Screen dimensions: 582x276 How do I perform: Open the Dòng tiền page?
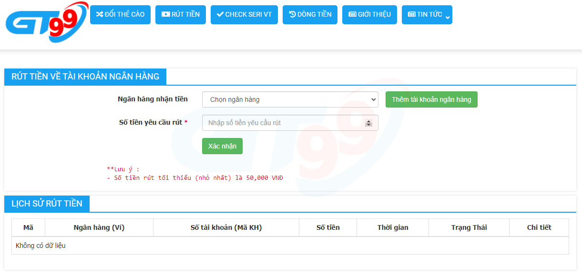click(x=310, y=14)
